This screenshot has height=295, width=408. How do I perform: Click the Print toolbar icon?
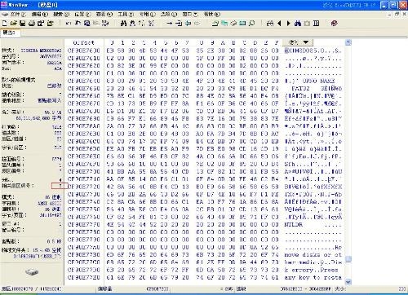pos(32,24)
